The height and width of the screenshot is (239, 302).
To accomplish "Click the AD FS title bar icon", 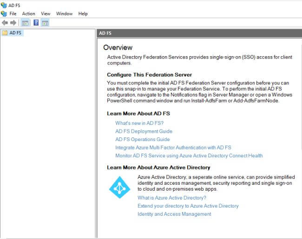I will coord(4,5).
